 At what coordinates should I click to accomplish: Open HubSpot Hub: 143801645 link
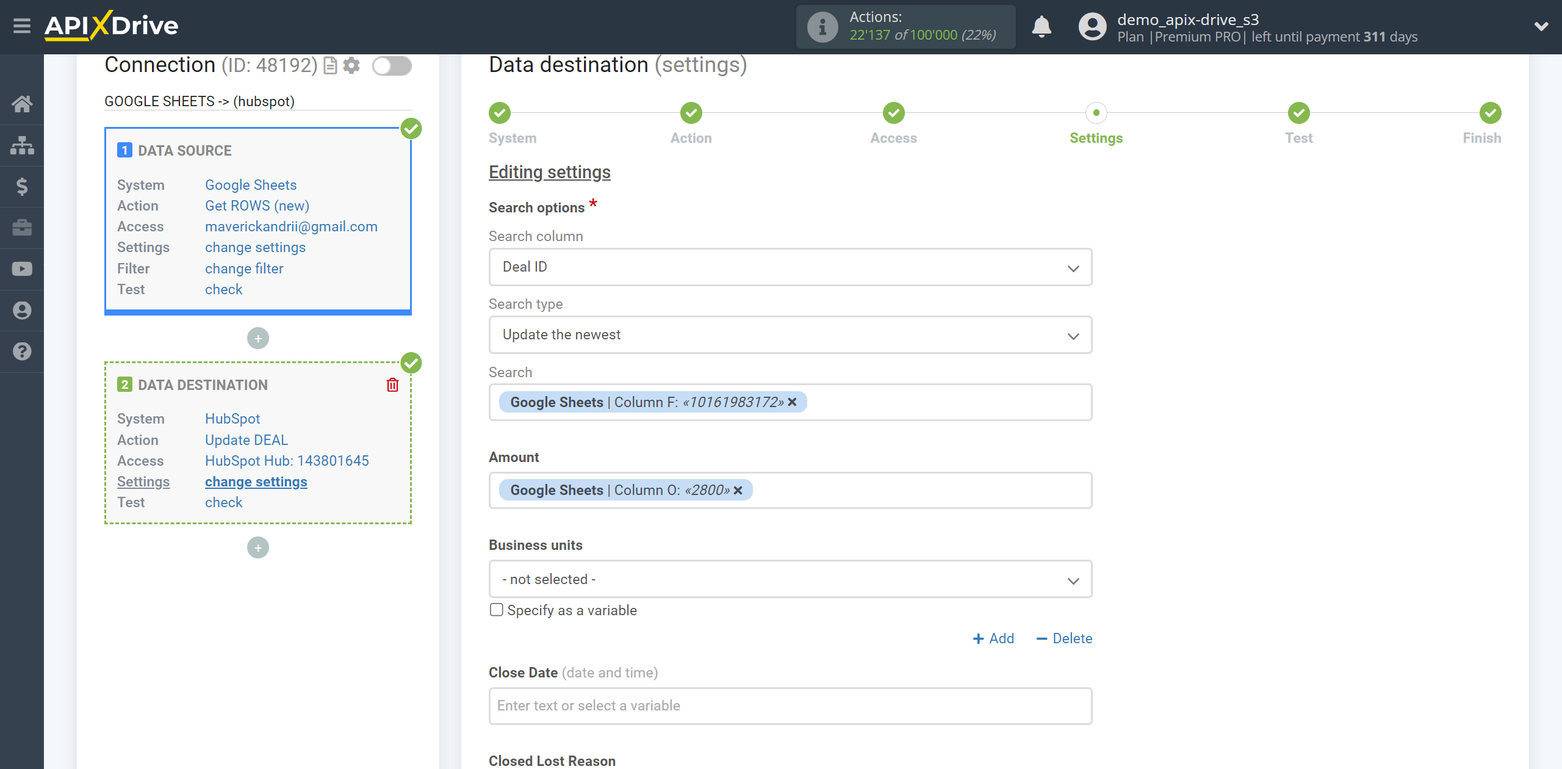tap(287, 461)
